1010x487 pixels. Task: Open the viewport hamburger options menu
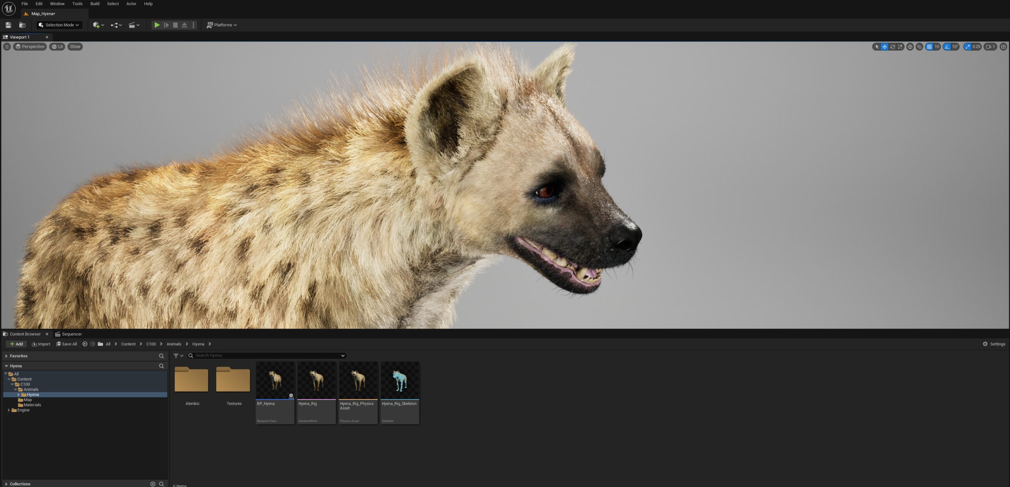point(7,47)
